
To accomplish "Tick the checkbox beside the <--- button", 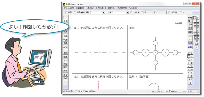I will pyautogui.click(x=155, y=12).
